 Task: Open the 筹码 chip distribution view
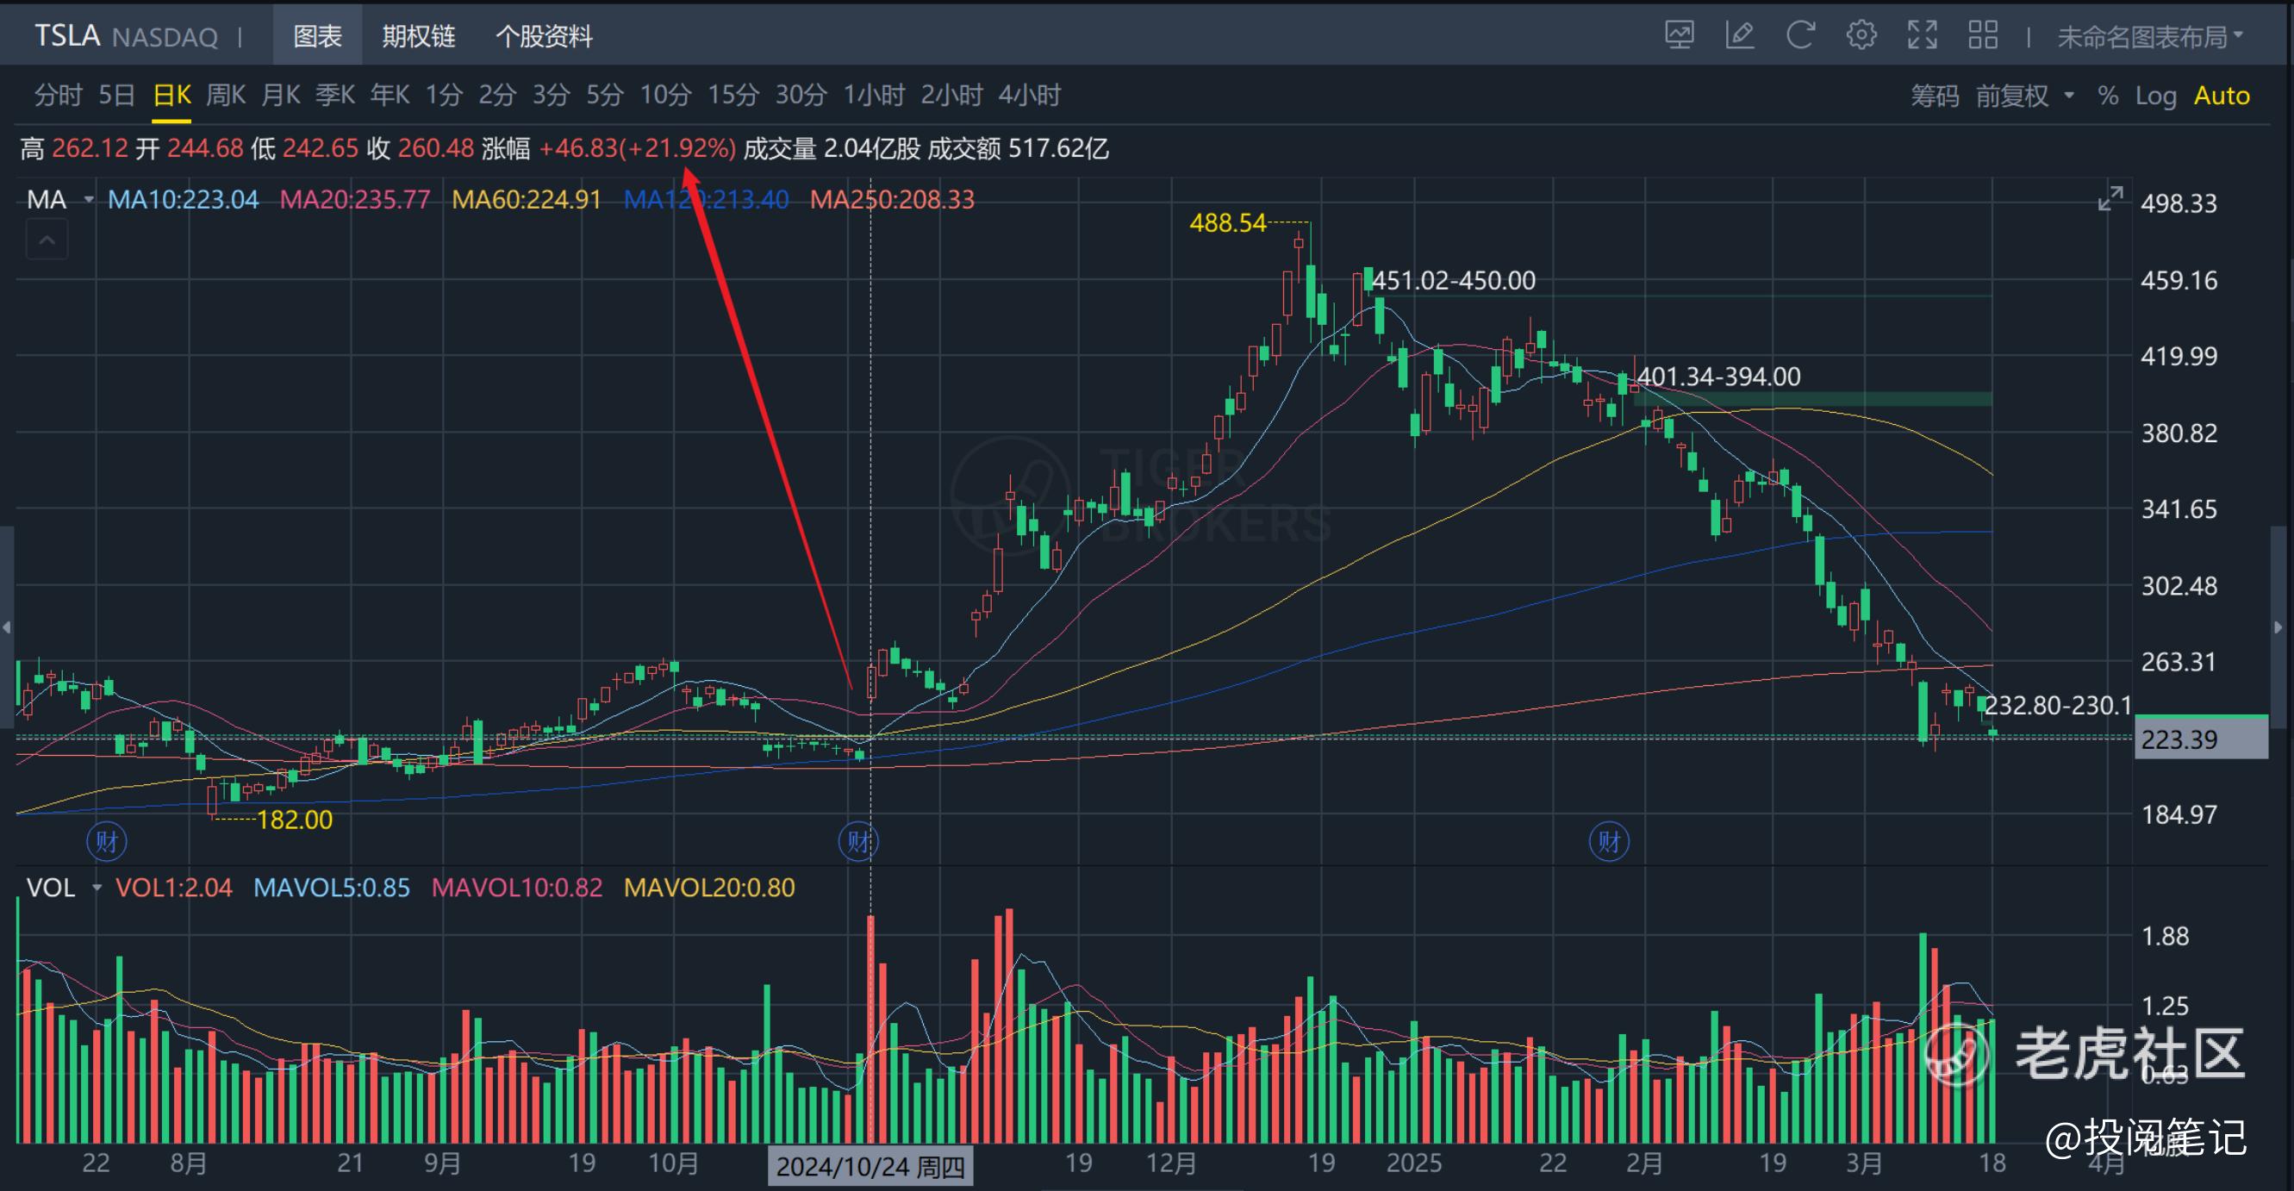point(1935,97)
